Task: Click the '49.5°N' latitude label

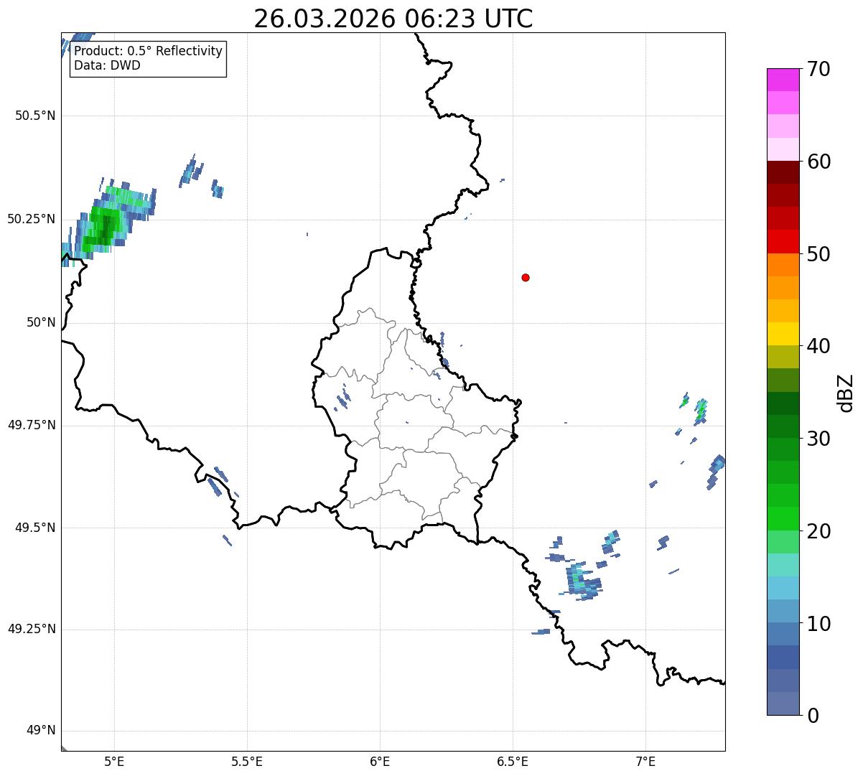Action: [x=35, y=528]
